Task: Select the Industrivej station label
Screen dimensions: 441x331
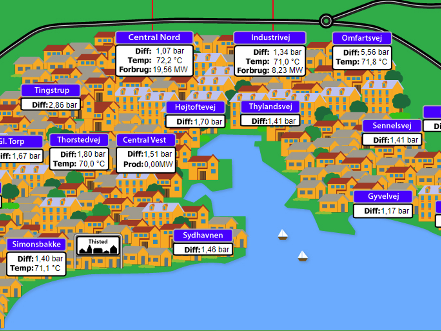Action: (x=270, y=38)
